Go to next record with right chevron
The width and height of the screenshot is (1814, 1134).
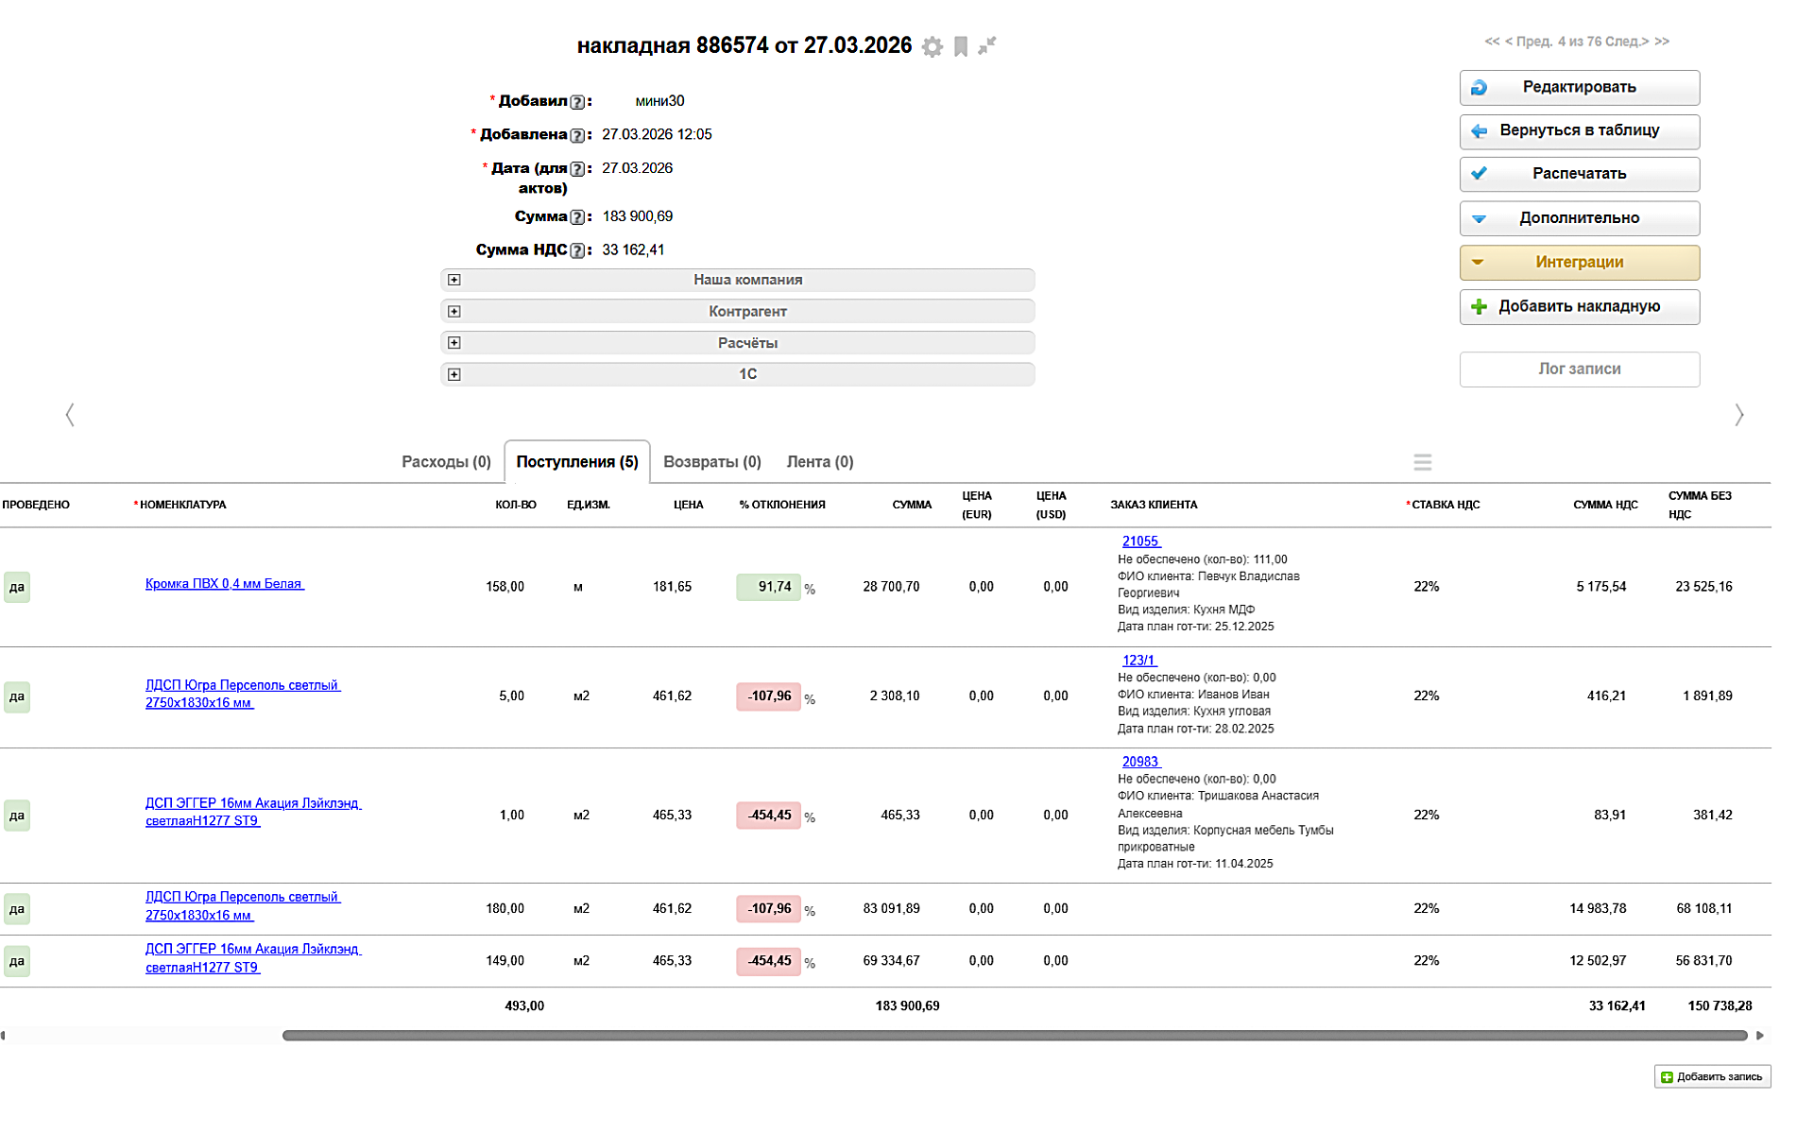tap(1738, 415)
